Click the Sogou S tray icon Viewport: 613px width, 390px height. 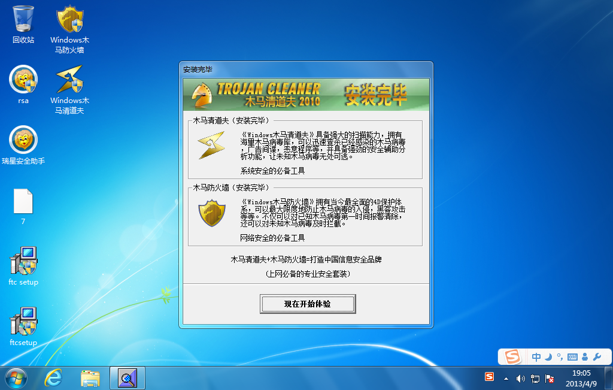[489, 377]
